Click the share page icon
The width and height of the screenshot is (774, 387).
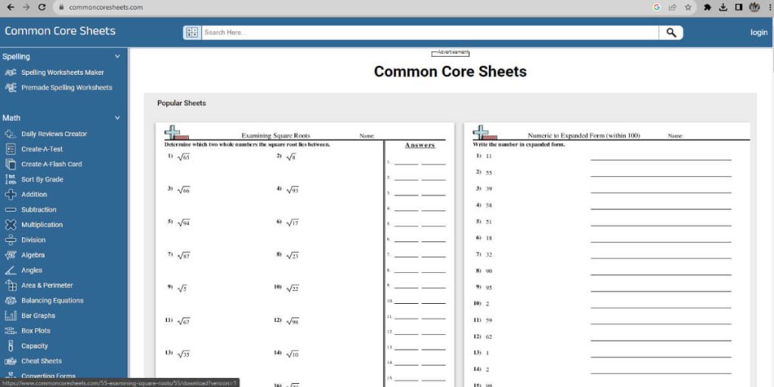point(672,8)
